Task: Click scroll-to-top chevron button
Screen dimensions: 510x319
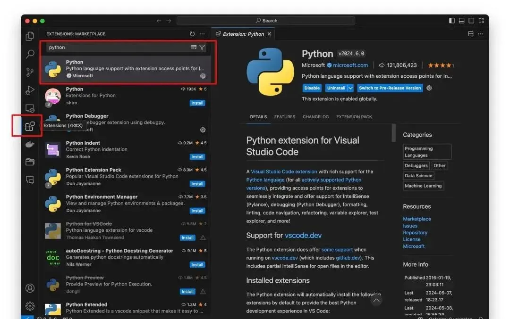Action: pos(376,300)
